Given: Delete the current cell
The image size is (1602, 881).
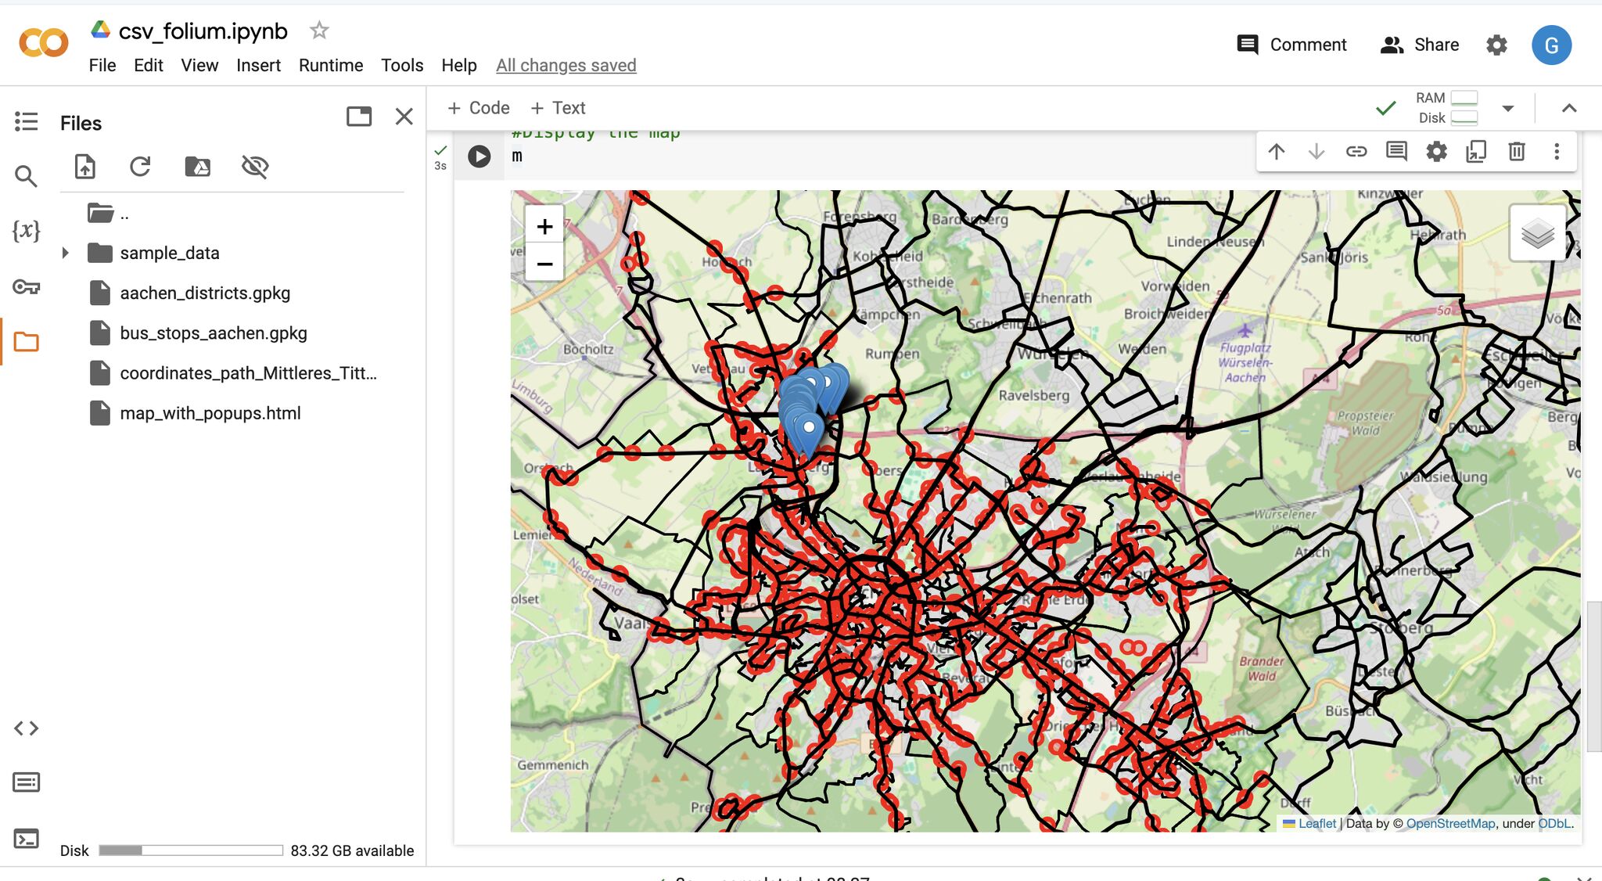Looking at the screenshot, I should coord(1517,151).
